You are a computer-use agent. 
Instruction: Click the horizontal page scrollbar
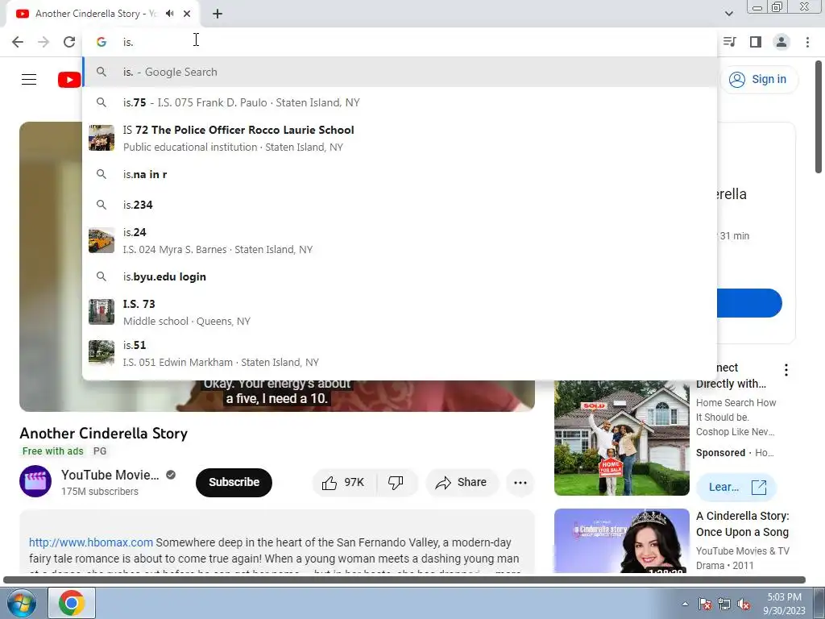tap(404, 580)
